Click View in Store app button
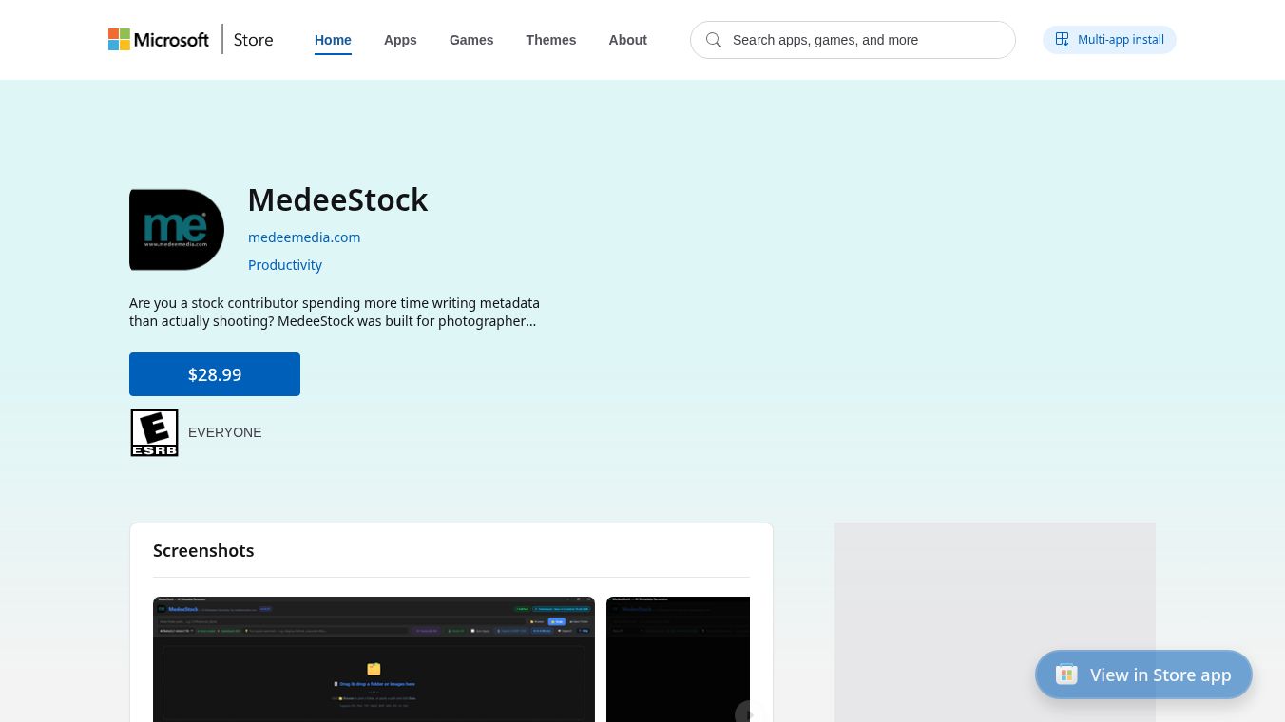Viewport: 1285px width, 722px height. tap(1143, 674)
